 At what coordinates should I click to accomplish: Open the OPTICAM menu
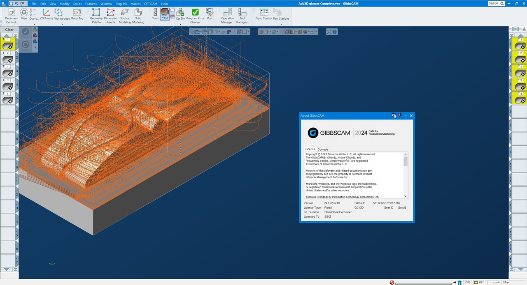[x=151, y=4]
